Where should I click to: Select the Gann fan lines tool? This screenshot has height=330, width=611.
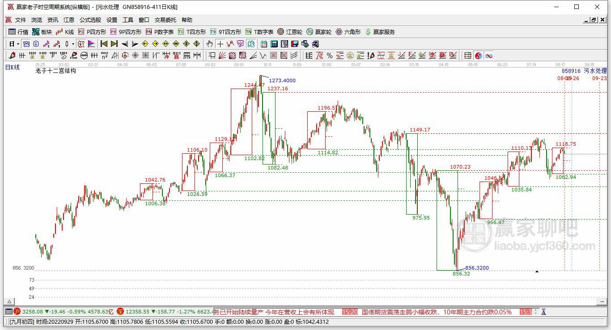(x=222, y=55)
